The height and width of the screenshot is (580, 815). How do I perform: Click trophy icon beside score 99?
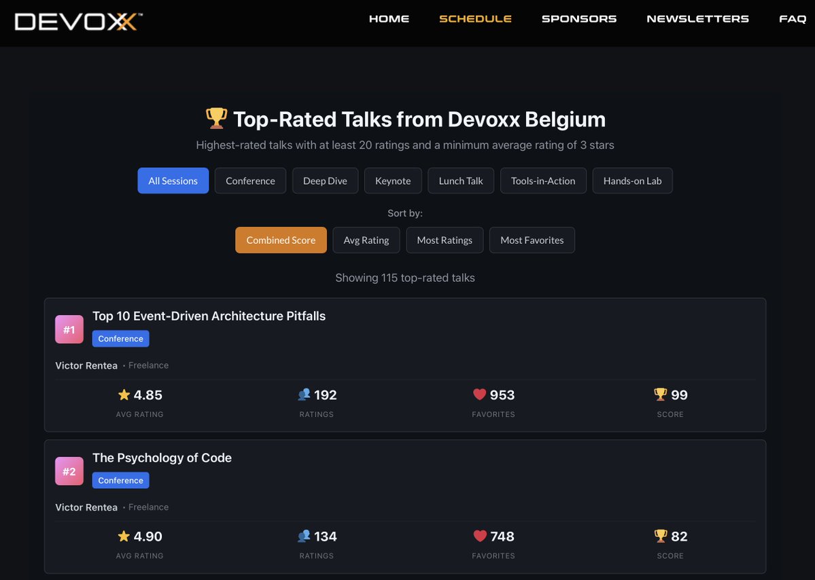point(660,395)
